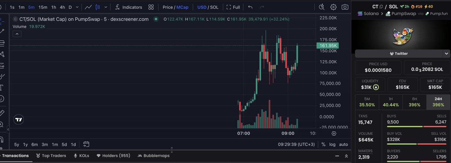
Task: Open the Fibonacci retracement tools
Action: [x=2, y=43]
